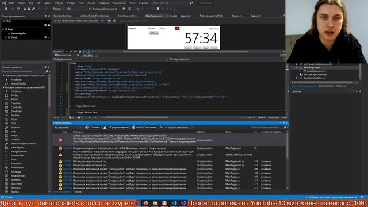Toggle the Сообщения messages filter
368x207 pixels.
[144, 127]
